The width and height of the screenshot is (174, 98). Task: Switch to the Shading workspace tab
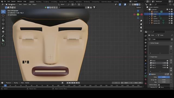click(71, 2)
